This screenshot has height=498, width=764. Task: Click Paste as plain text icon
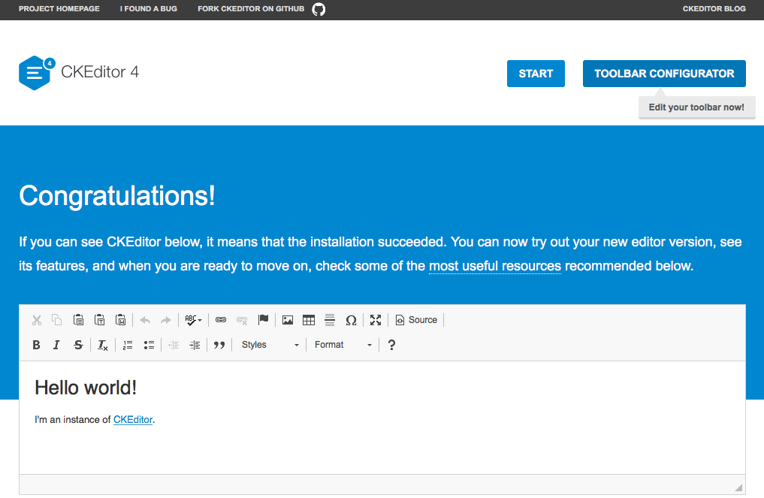coord(100,320)
